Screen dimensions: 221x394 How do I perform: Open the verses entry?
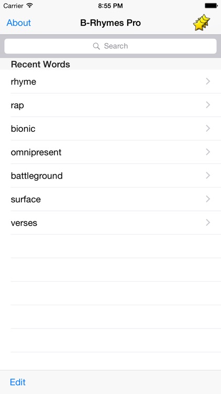click(x=110, y=223)
